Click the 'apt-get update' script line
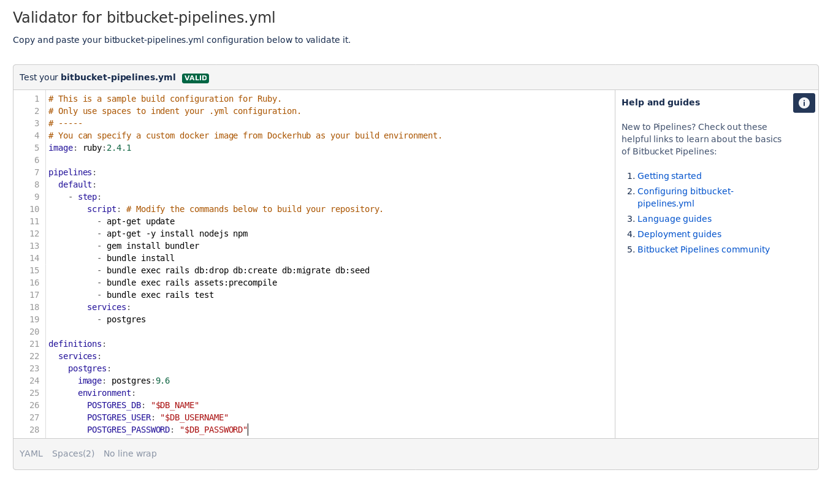Screen dimensions: 833x478 point(140,221)
